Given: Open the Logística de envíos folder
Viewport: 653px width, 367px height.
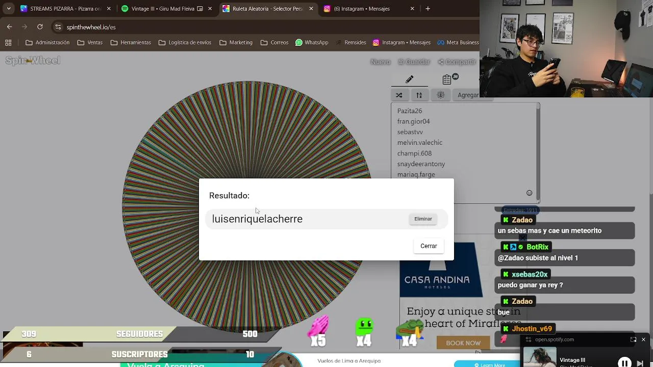Looking at the screenshot, I should point(185,43).
